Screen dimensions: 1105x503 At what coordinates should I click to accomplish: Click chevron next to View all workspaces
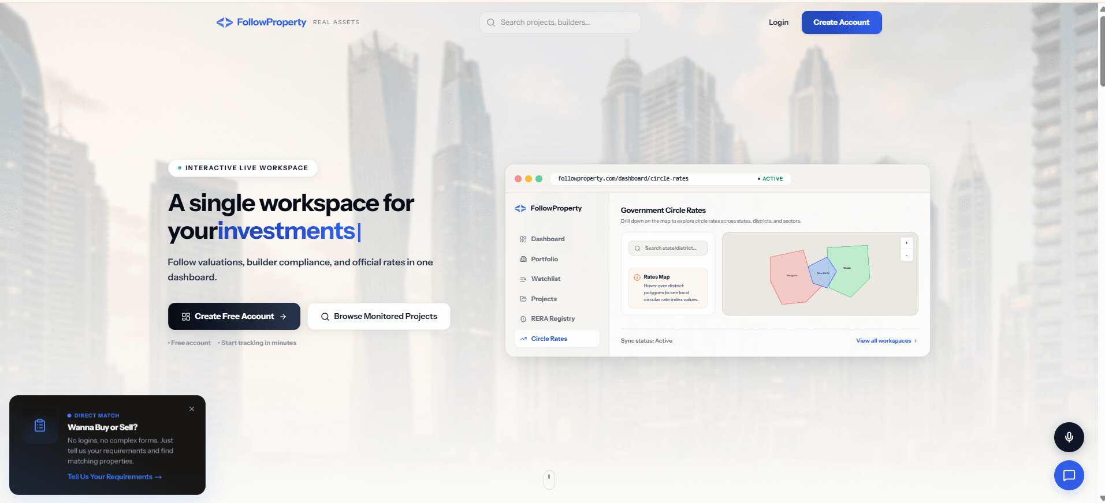tap(916, 341)
